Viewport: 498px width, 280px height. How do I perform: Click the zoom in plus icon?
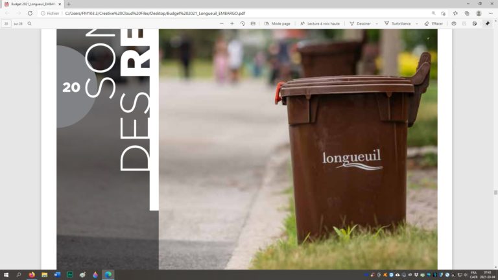point(232,23)
